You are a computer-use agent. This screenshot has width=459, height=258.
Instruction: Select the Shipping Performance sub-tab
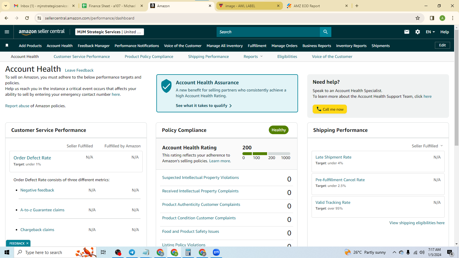click(209, 56)
